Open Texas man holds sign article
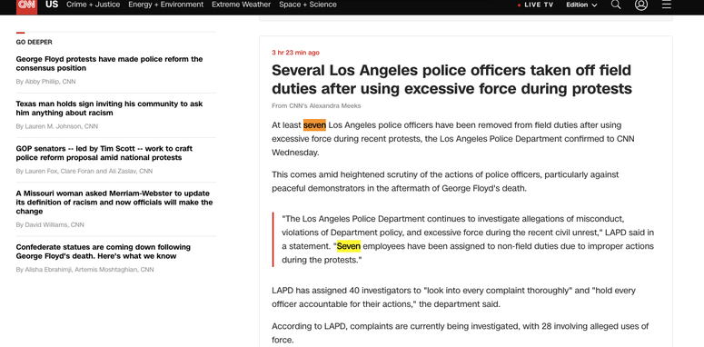 point(109,108)
